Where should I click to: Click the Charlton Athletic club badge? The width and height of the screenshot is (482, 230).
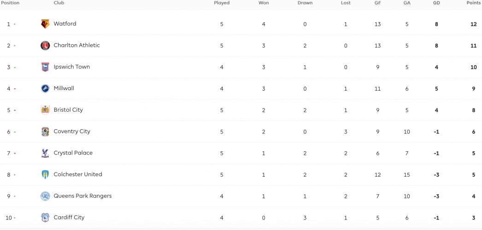[45, 46]
